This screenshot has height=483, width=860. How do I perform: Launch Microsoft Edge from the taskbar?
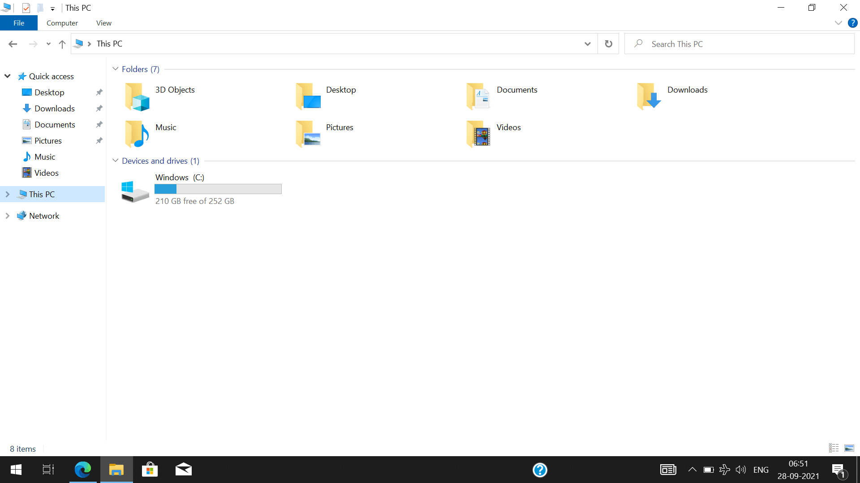[83, 470]
